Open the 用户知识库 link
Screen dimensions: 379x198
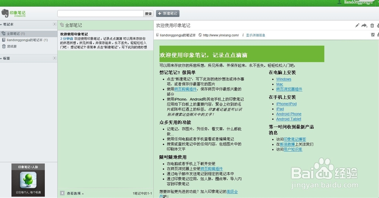click(x=293, y=149)
